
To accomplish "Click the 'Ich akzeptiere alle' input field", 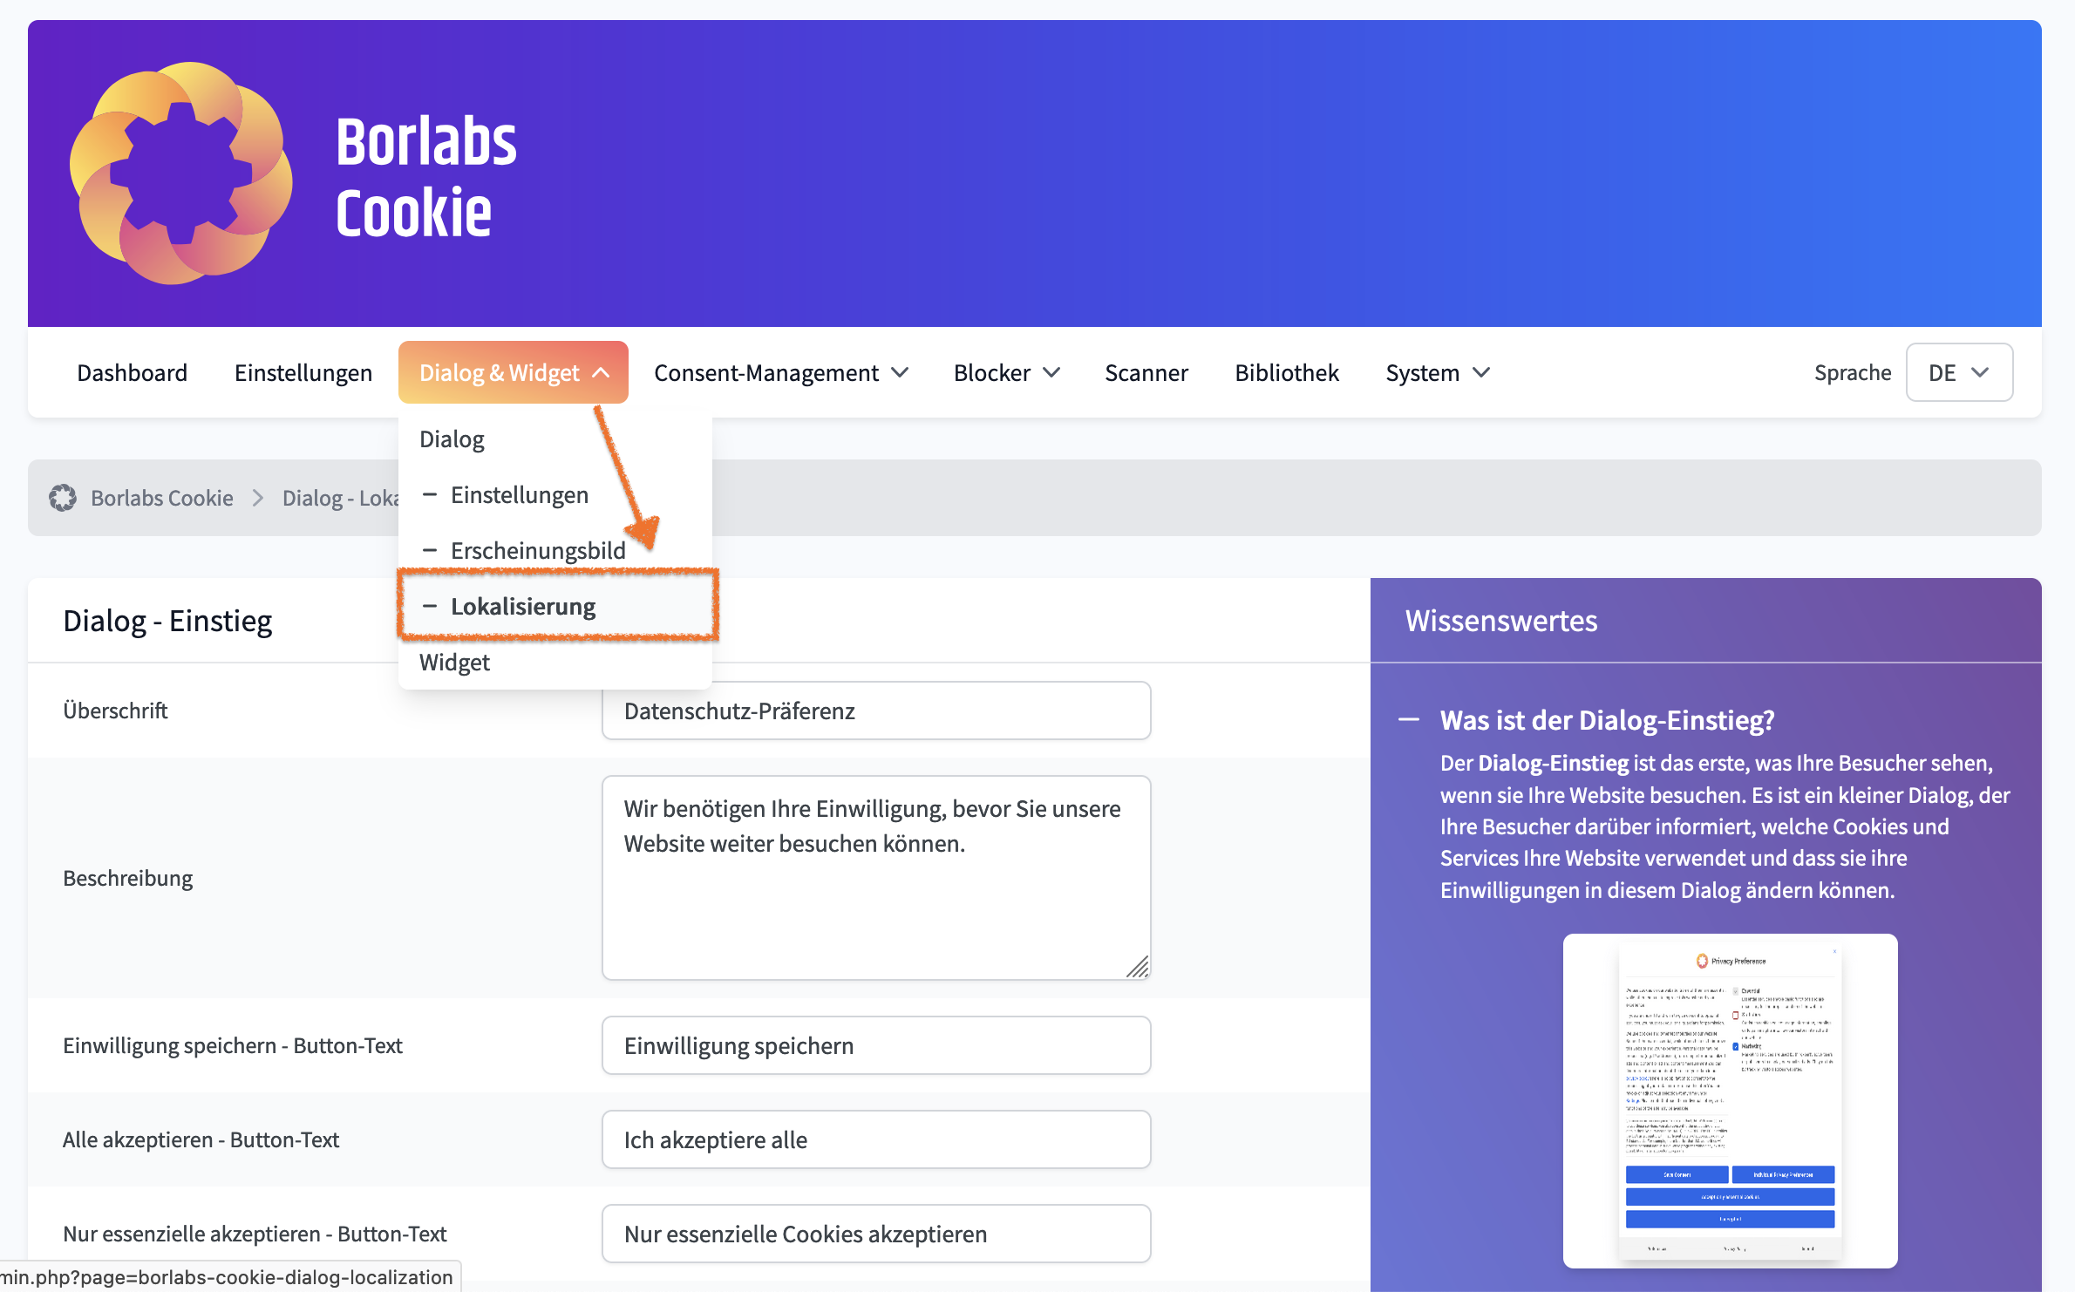I will pyautogui.click(x=876, y=1139).
